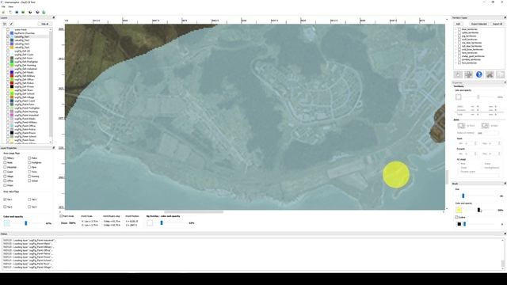The height and width of the screenshot is (285, 507).
Task: Open the layer color swatch in Layer Properties
Action: (7, 223)
